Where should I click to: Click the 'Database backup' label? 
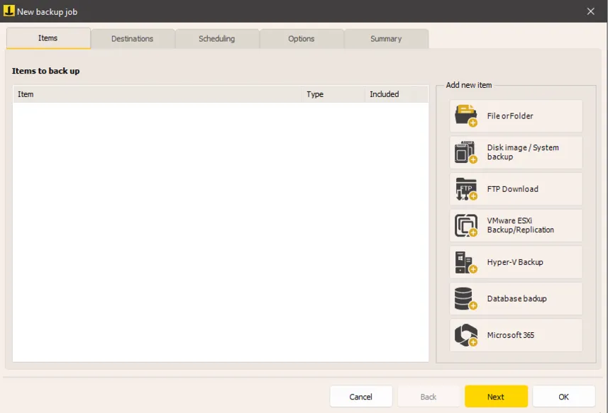[517, 298]
